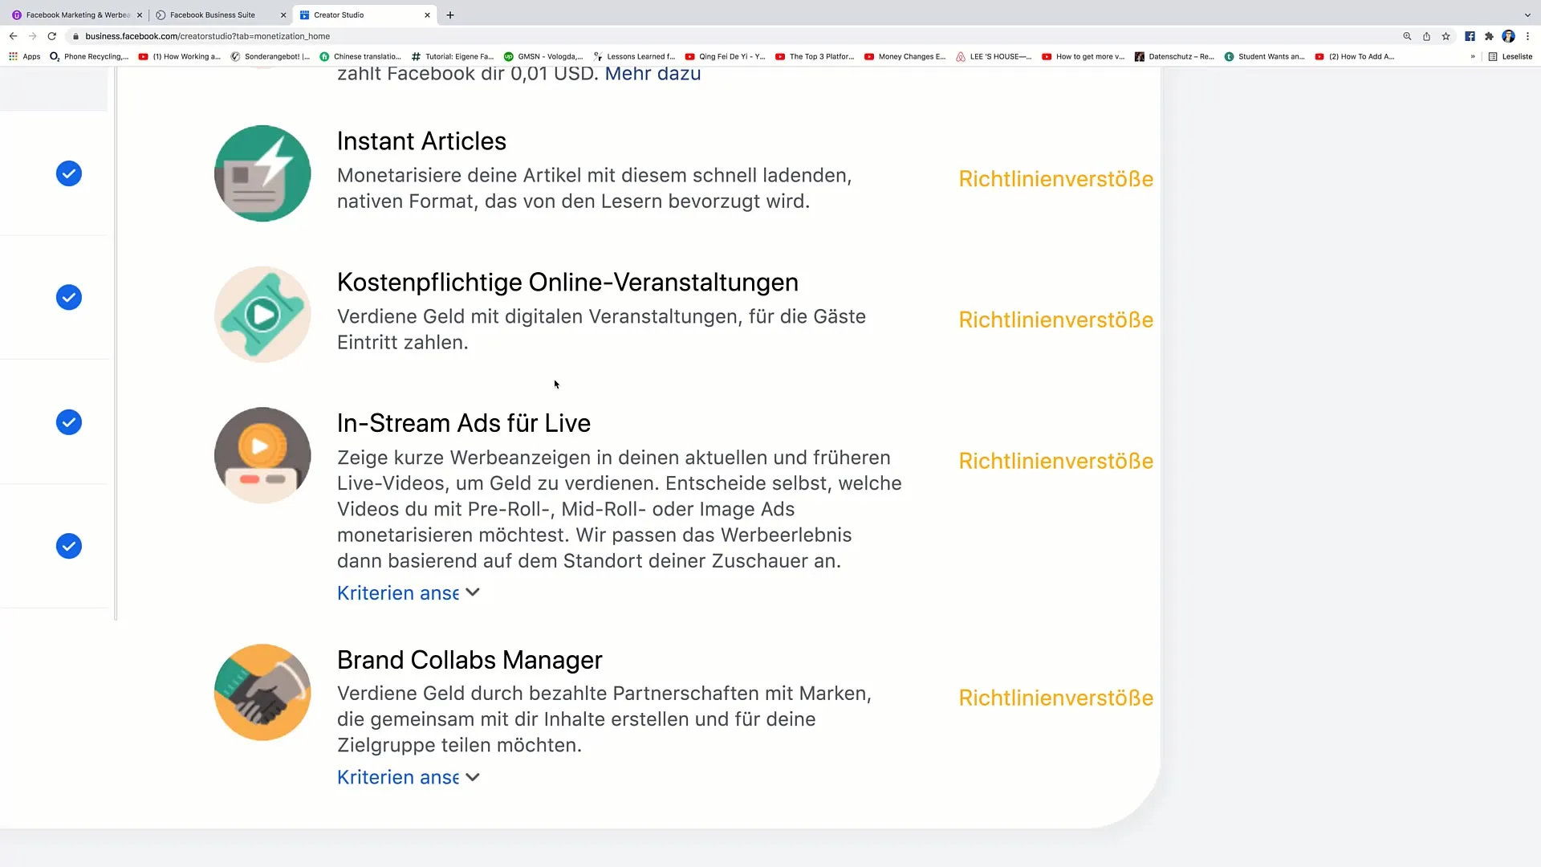Screen dimensions: 1541x867
Task: Toggle the second blue checkbox on left
Action: pos(69,298)
